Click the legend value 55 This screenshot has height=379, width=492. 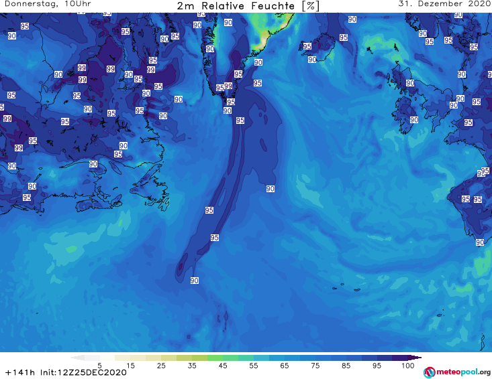pos(254,366)
